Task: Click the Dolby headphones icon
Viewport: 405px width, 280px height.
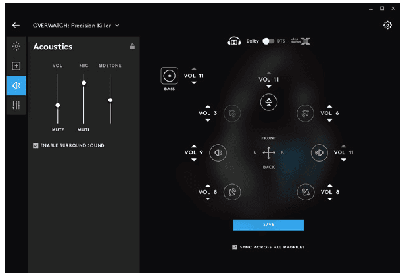Action: coord(234,41)
